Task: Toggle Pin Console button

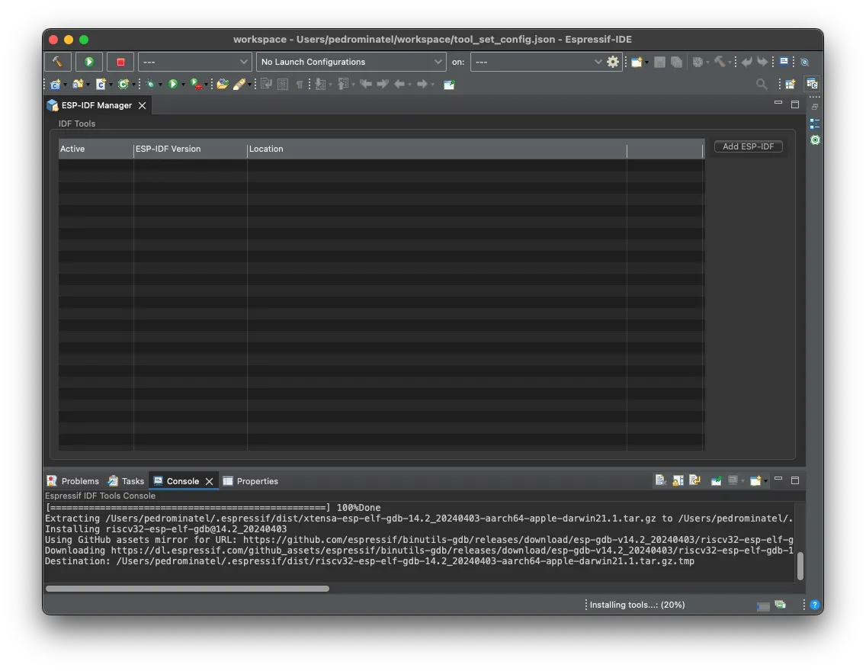Action: (716, 480)
